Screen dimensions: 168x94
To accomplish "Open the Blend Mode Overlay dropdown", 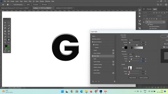I will coord(134,40).
